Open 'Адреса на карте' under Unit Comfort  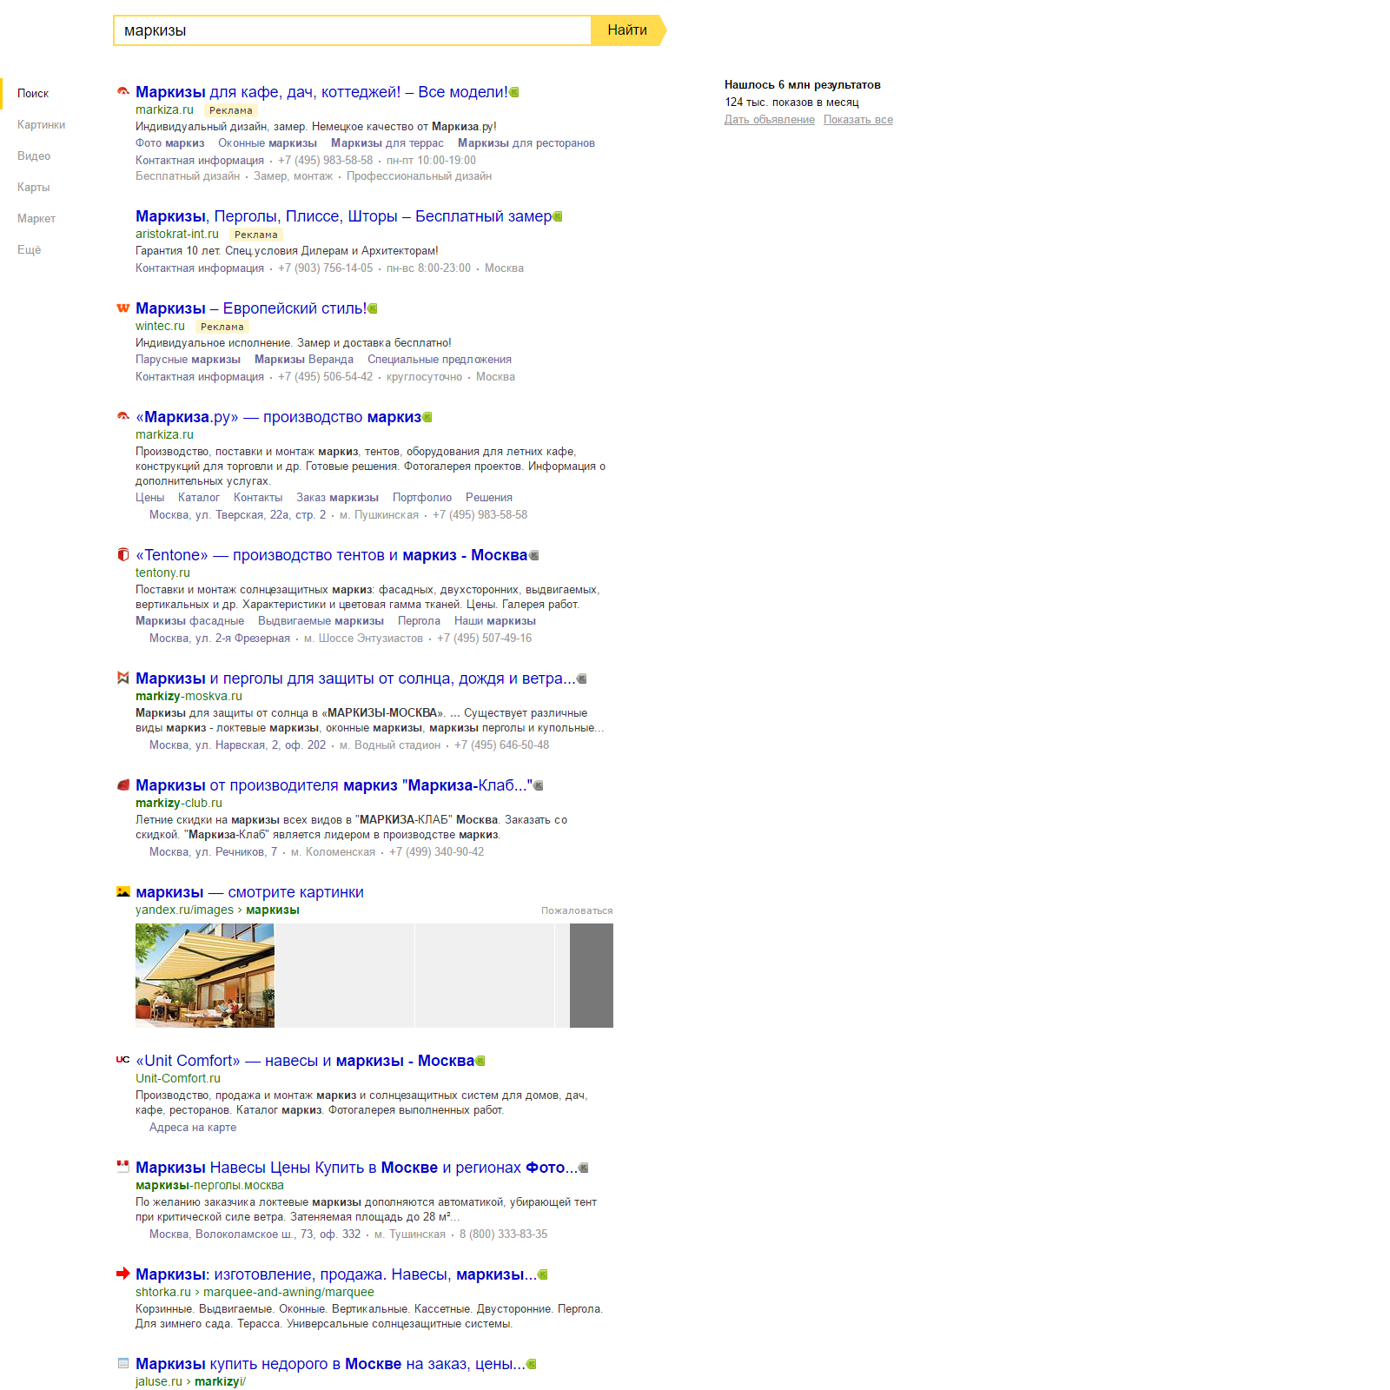pos(193,1128)
